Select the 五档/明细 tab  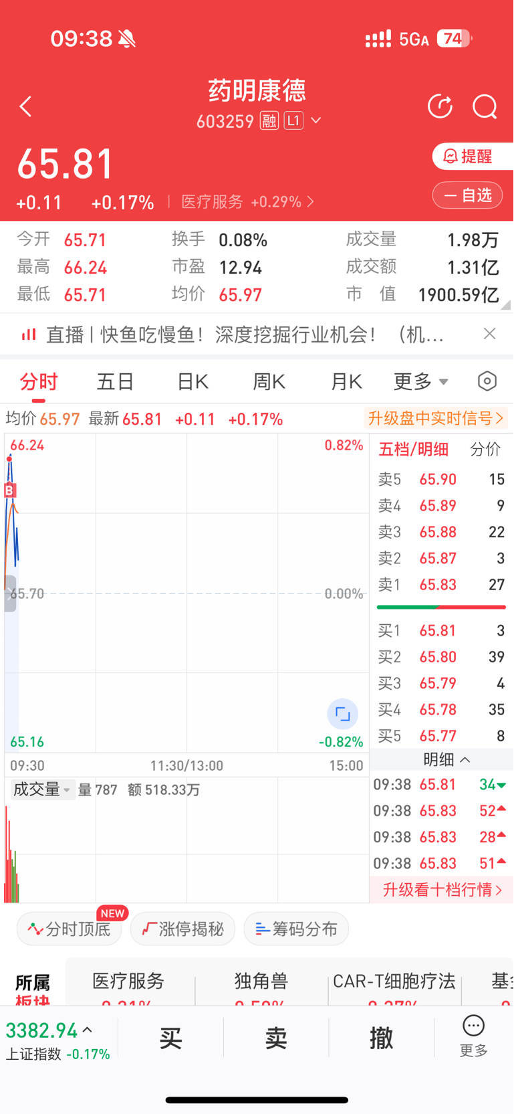click(x=414, y=449)
